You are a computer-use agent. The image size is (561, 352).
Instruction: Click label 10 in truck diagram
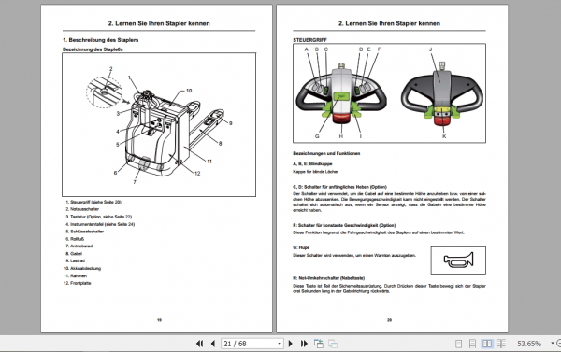pos(189,91)
